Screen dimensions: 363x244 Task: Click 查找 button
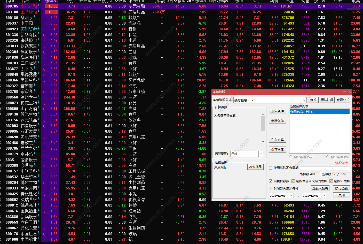coord(313,100)
